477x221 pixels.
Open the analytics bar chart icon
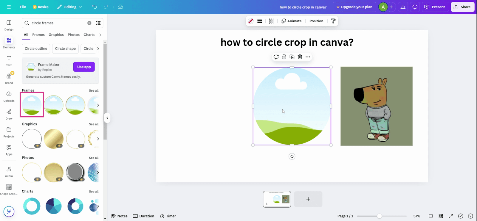[403, 7]
